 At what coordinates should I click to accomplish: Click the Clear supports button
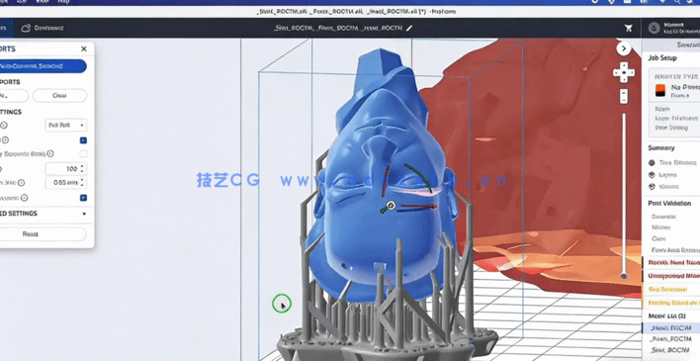click(59, 96)
